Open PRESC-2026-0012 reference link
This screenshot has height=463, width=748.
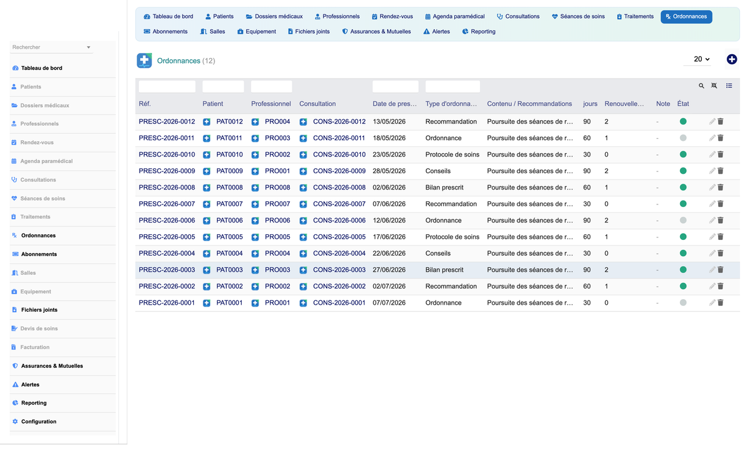pyautogui.click(x=167, y=122)
